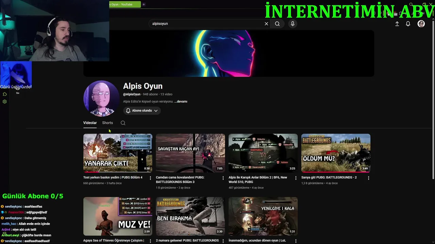The width and height of the screenshot is (435, 244).
Task: Open title Agaya Sea of Thieves Öğretmeye Çalıştım
Action: [x=114, y=241]
